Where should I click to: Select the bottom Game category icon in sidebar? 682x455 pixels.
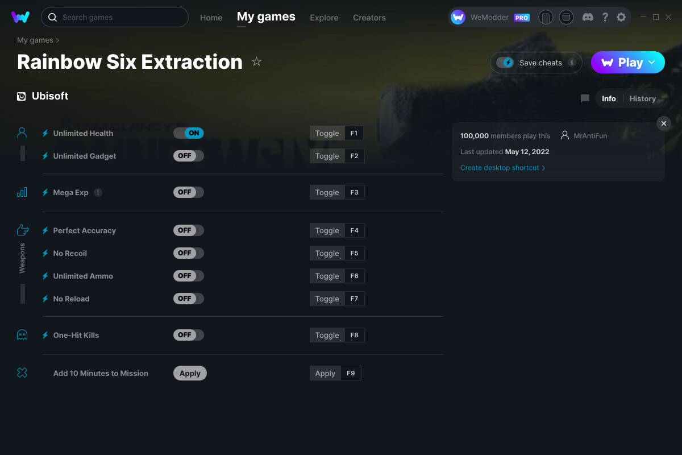[22, 373]
